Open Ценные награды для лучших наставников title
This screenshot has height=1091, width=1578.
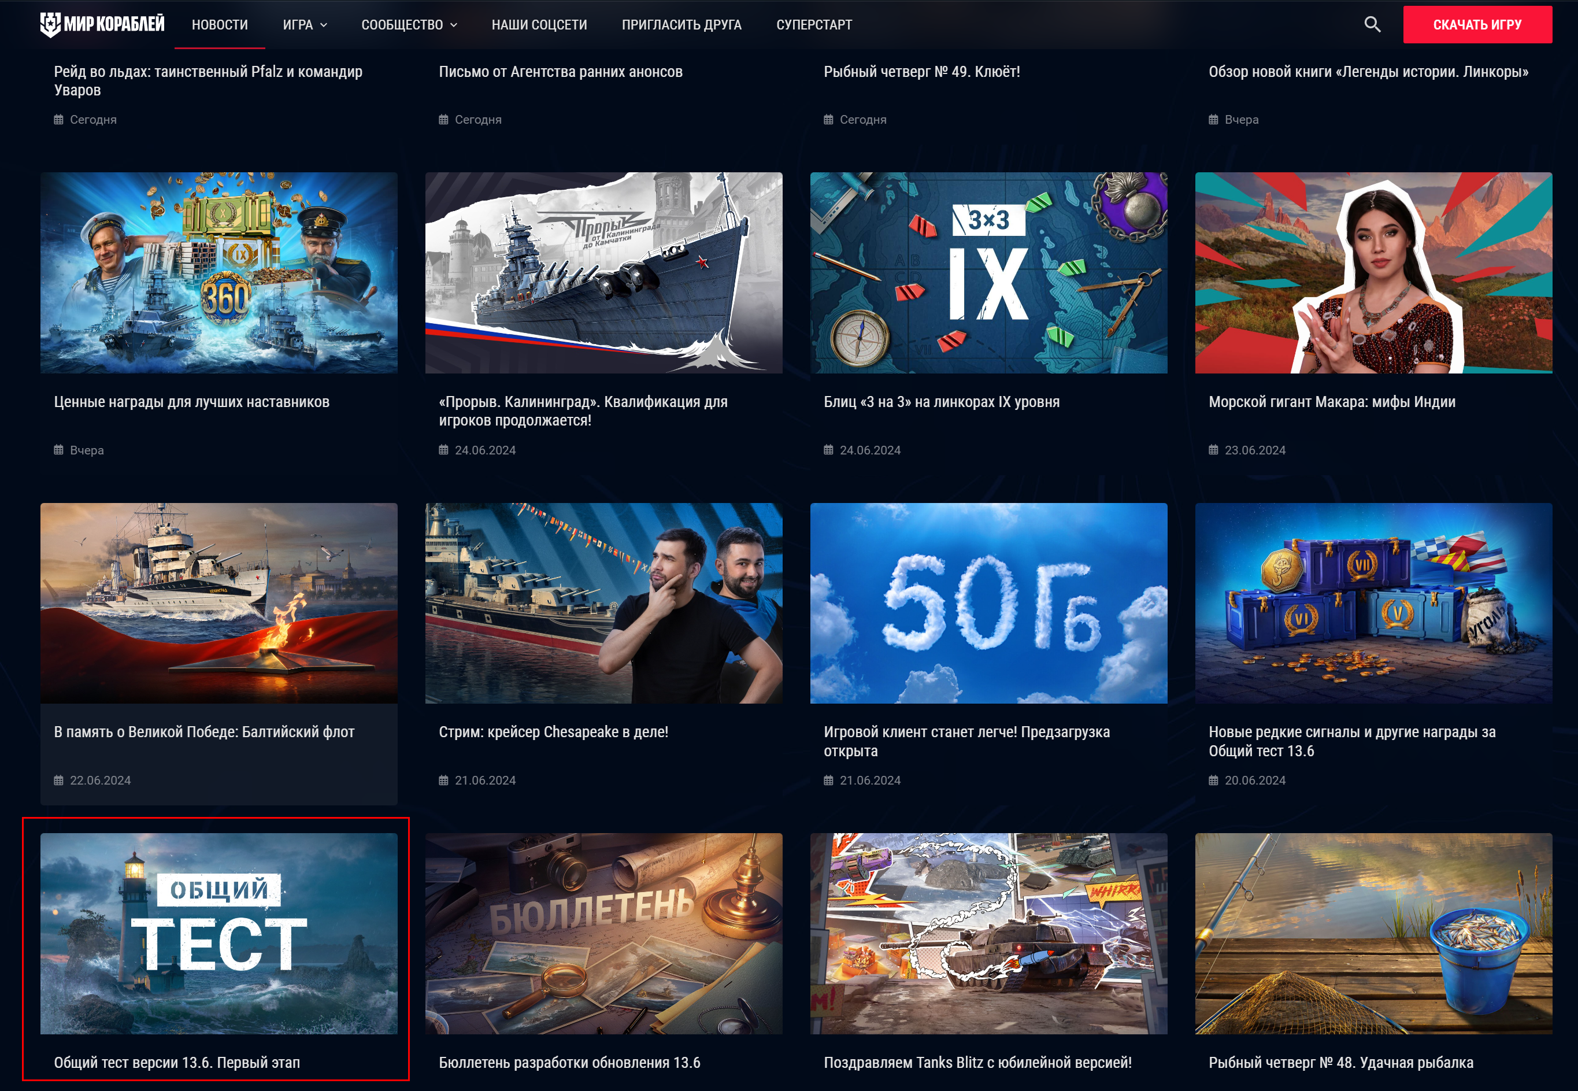click(x=192, y=402)
